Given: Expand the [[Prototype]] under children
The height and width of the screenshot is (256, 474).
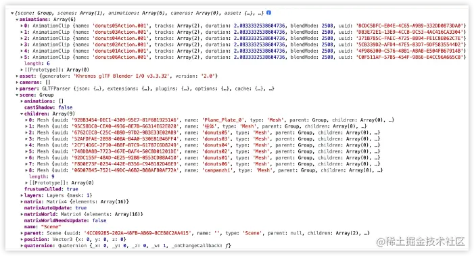Looking at the screenshot, I should tap(26, 183).
